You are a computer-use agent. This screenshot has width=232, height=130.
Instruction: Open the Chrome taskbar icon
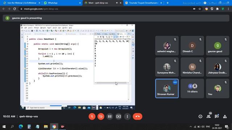(54, 126)
